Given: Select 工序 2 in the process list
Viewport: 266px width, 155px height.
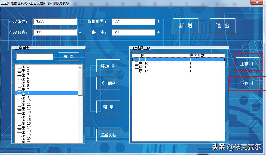Looking at the screenshot, I should [x=46, y=70].
